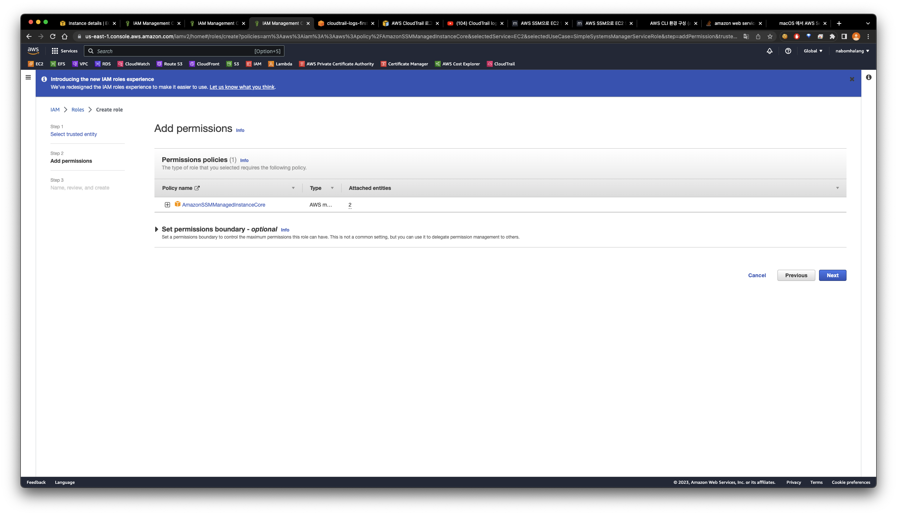Dismiss the new IAM roles banner
The image size is (897, 515).
coord(852,79)
